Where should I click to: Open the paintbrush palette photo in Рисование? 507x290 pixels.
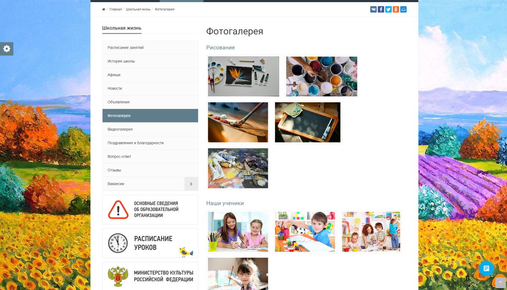pos(238,122)
